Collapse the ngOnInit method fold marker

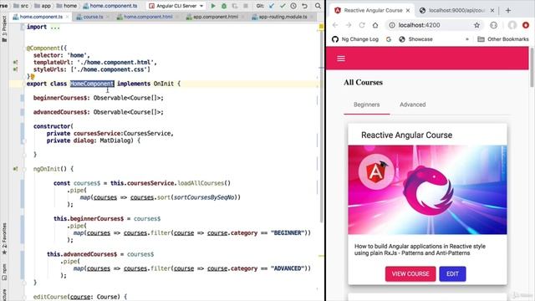24,169
